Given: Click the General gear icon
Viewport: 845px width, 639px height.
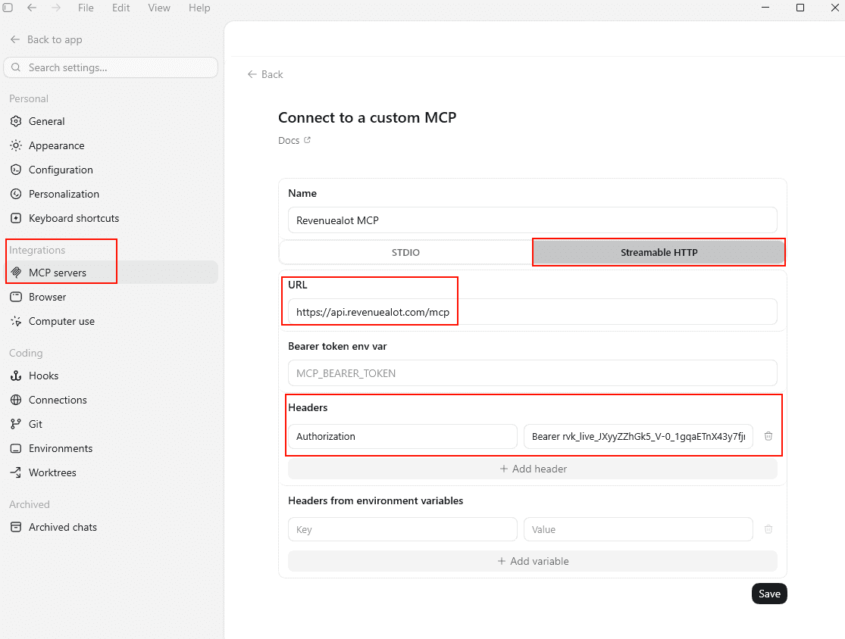Looking at the screenshot, I should click(16, 121).
